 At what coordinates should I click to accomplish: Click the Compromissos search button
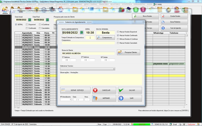click(106, 38)
